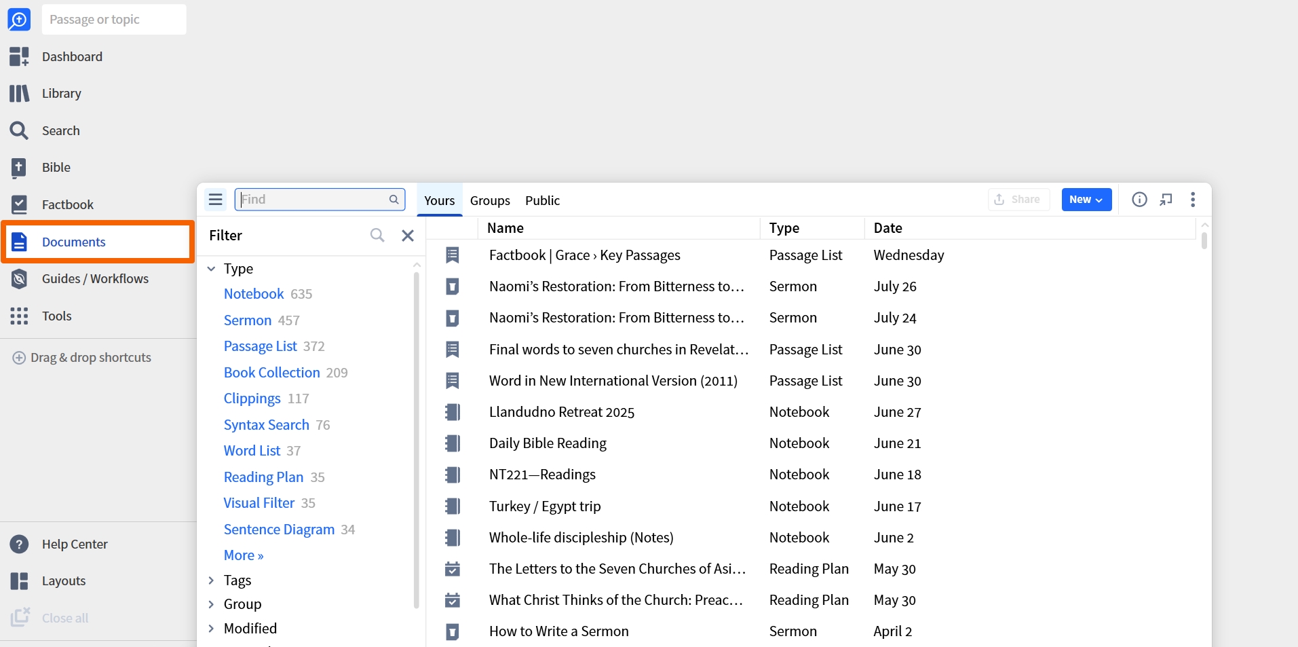Screen dimensions: 1298x647
Task: Filter by Passage List type
Action: pos(261,346)
